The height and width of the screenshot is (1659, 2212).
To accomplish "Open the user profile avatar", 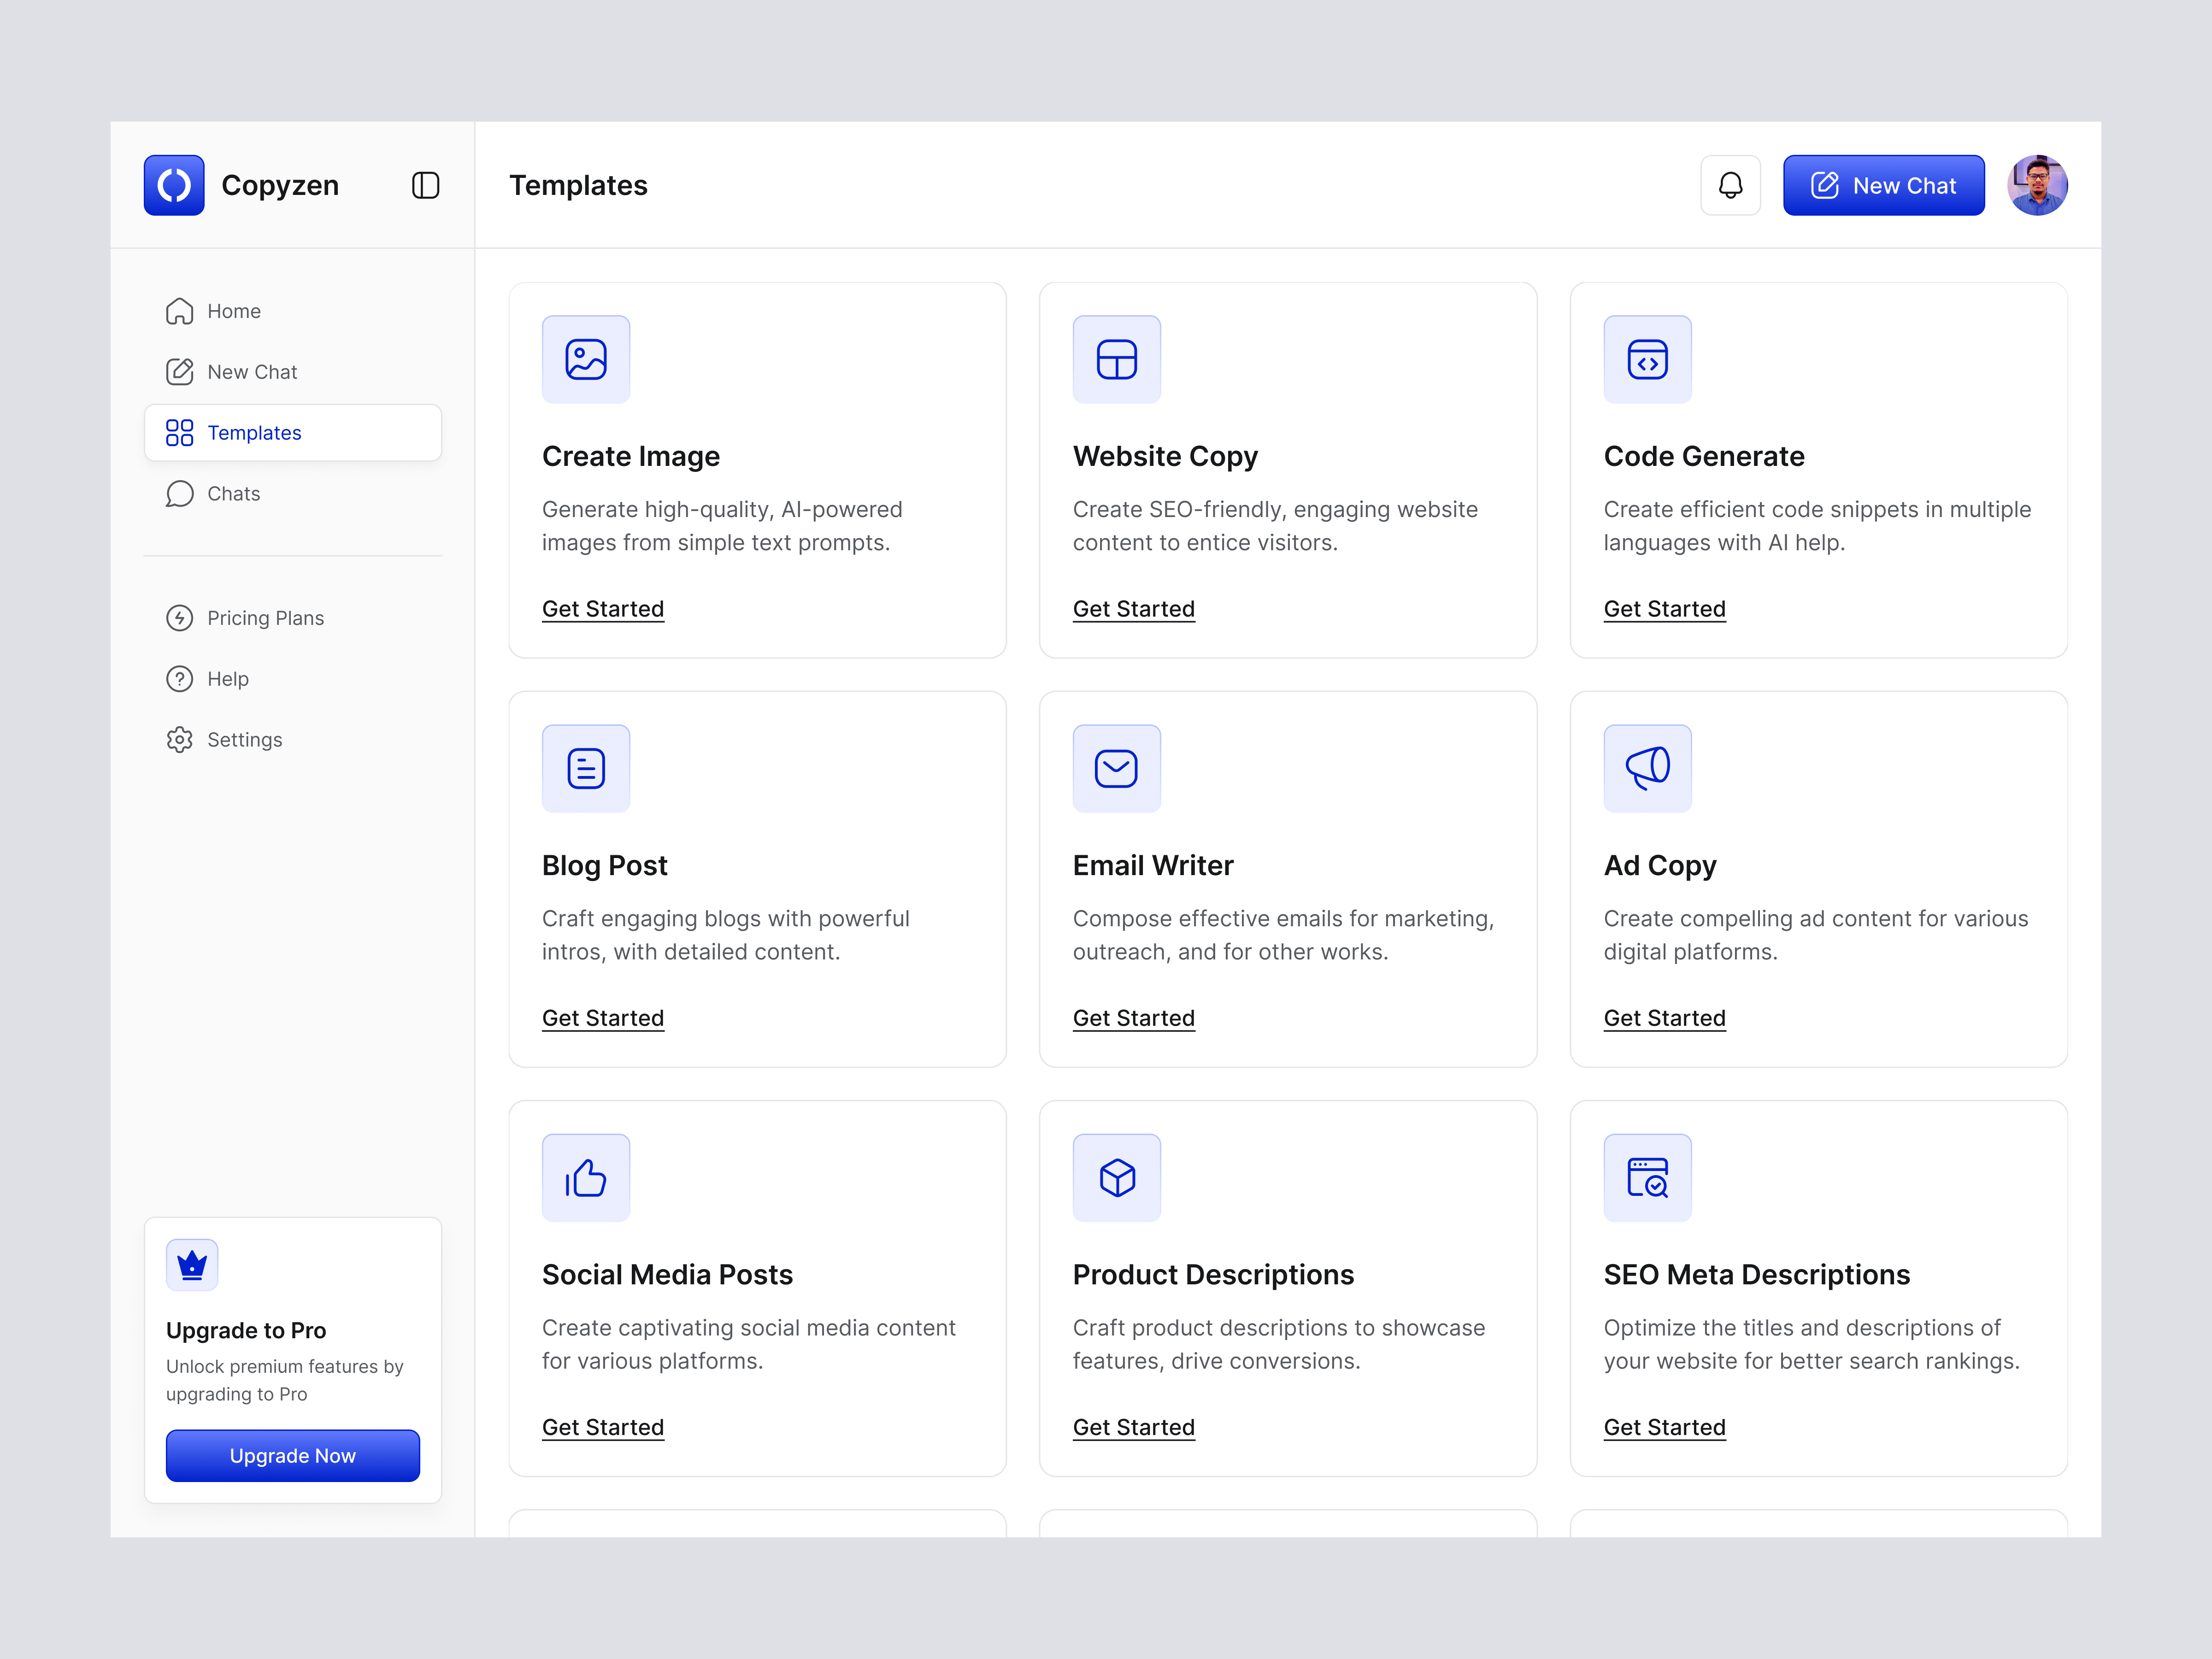I will click(2038, 185).
